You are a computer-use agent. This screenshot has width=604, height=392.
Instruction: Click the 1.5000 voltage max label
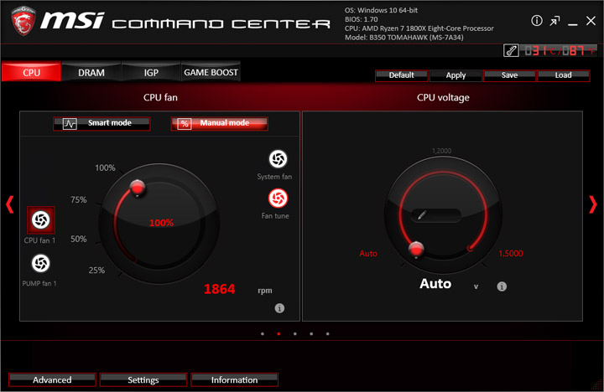(x=511, y=254)
